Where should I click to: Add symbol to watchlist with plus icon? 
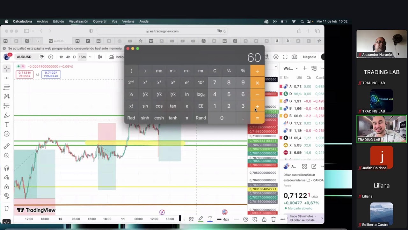(305, 68)
